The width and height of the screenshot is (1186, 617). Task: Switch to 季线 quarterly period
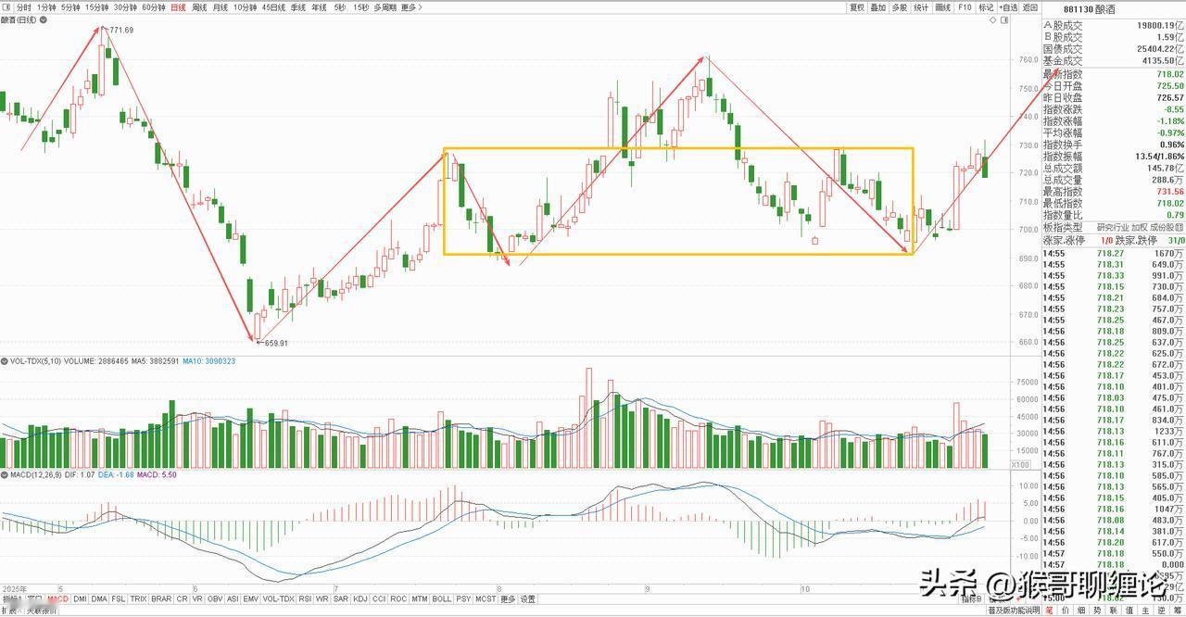tap(297, 7)
